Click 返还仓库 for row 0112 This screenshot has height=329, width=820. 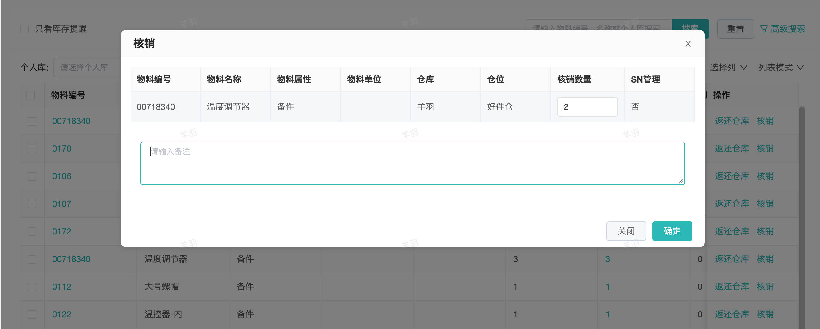point(732,287)
